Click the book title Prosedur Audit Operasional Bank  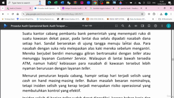(x=39, y=26)
